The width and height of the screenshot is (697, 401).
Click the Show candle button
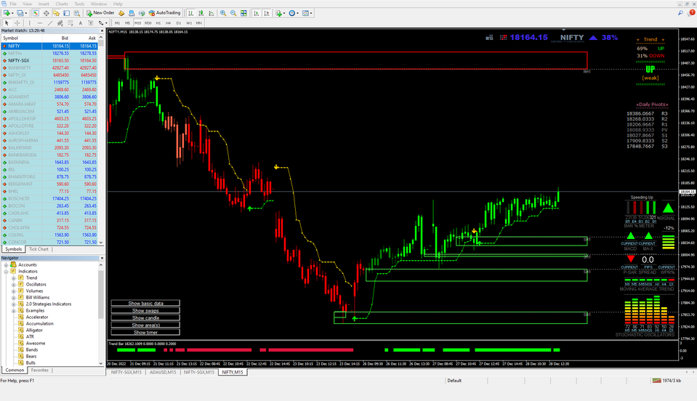tap(145, 317)
